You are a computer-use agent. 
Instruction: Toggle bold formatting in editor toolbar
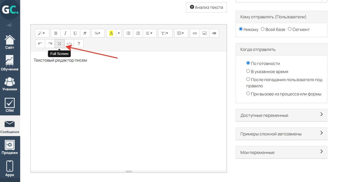pyautogui.click(x=56, y=33)
